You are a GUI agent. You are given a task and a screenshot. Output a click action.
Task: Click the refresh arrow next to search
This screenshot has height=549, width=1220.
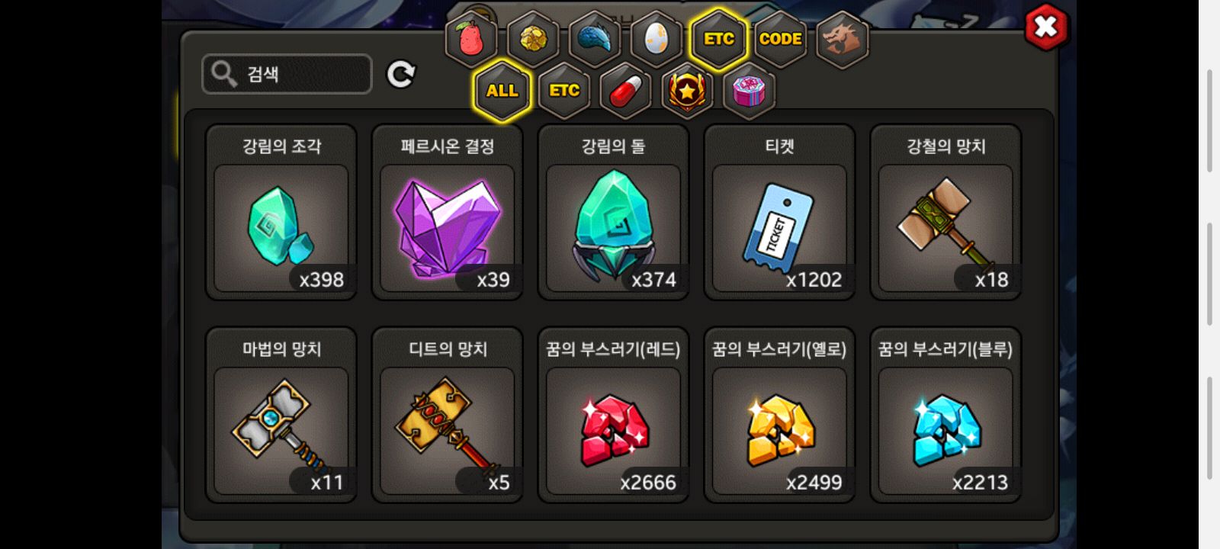[x=401, y=74]
